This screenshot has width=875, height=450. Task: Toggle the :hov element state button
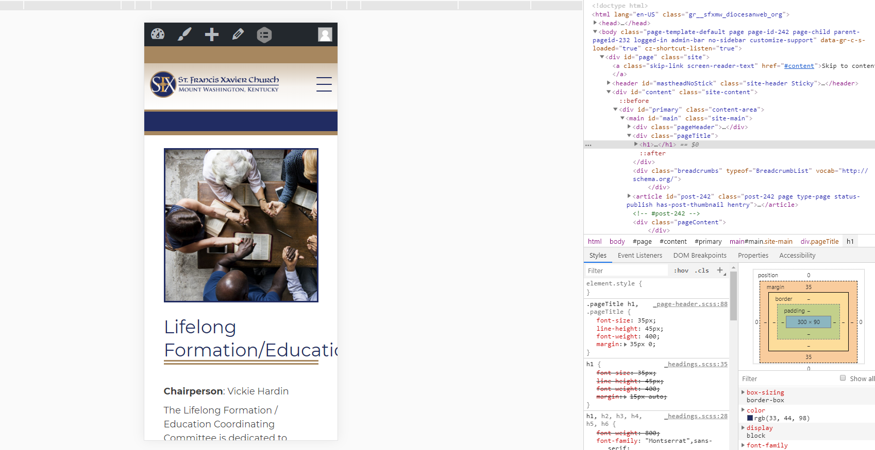(681, 271)
